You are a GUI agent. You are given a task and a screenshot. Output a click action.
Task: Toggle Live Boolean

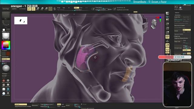22,9
